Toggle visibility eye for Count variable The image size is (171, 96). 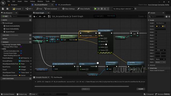(x=31, y=70)
